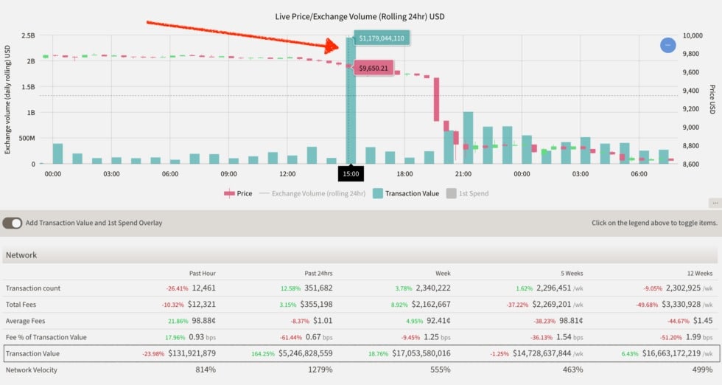Select the Transaction Value table row
The height and width of the screenshot is (385, 722).
[x=360, y=353]
